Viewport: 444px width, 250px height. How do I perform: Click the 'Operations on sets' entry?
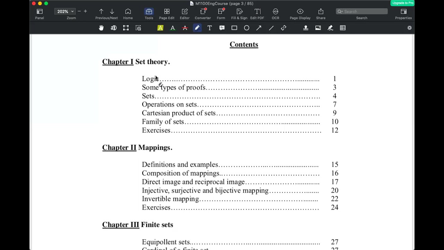[170, 105]
